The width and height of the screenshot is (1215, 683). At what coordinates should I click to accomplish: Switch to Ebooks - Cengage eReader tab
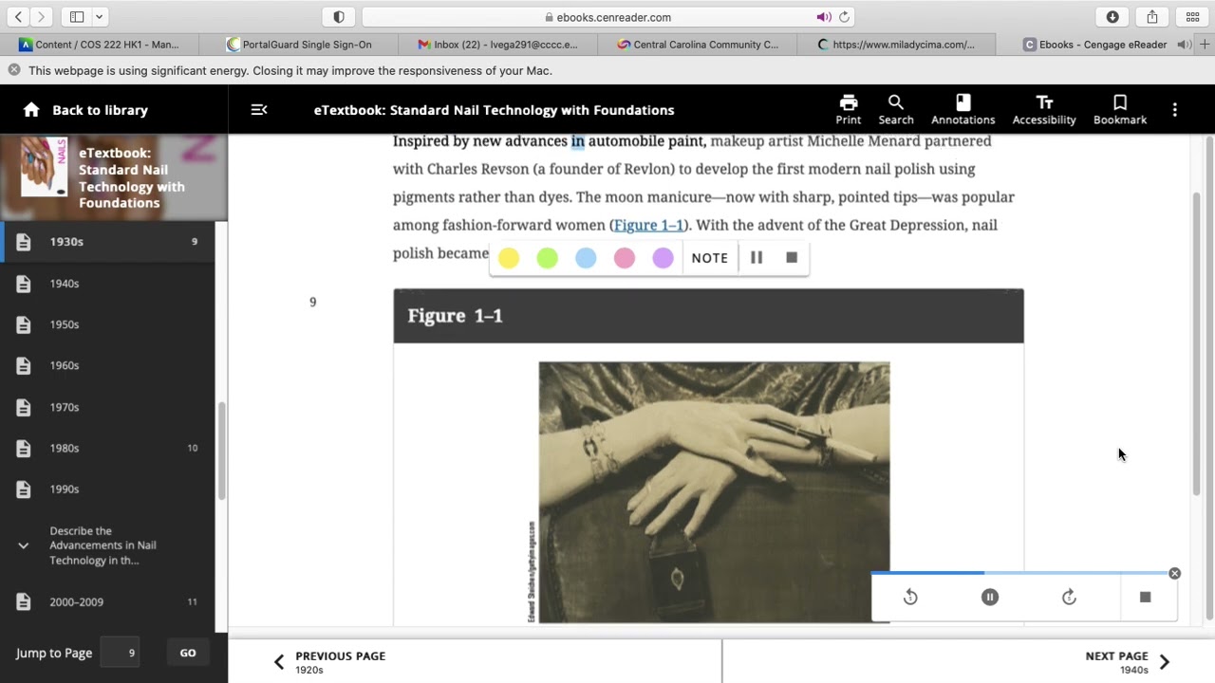click(x=1094, y=45)
